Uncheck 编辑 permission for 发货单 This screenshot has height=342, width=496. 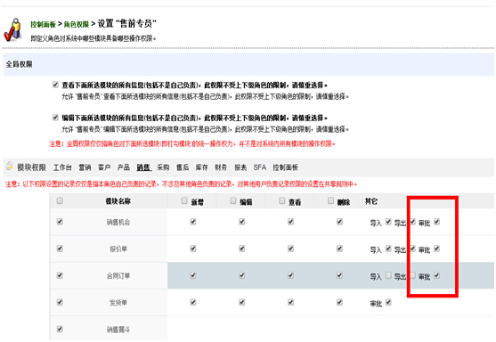(242, 303)
